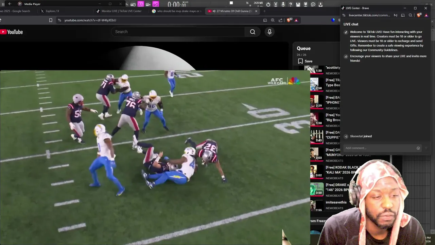The width and height of the screenshot is (435, 245).
Task: Start voice search with the microphone icon
Action: pos(269,32)
